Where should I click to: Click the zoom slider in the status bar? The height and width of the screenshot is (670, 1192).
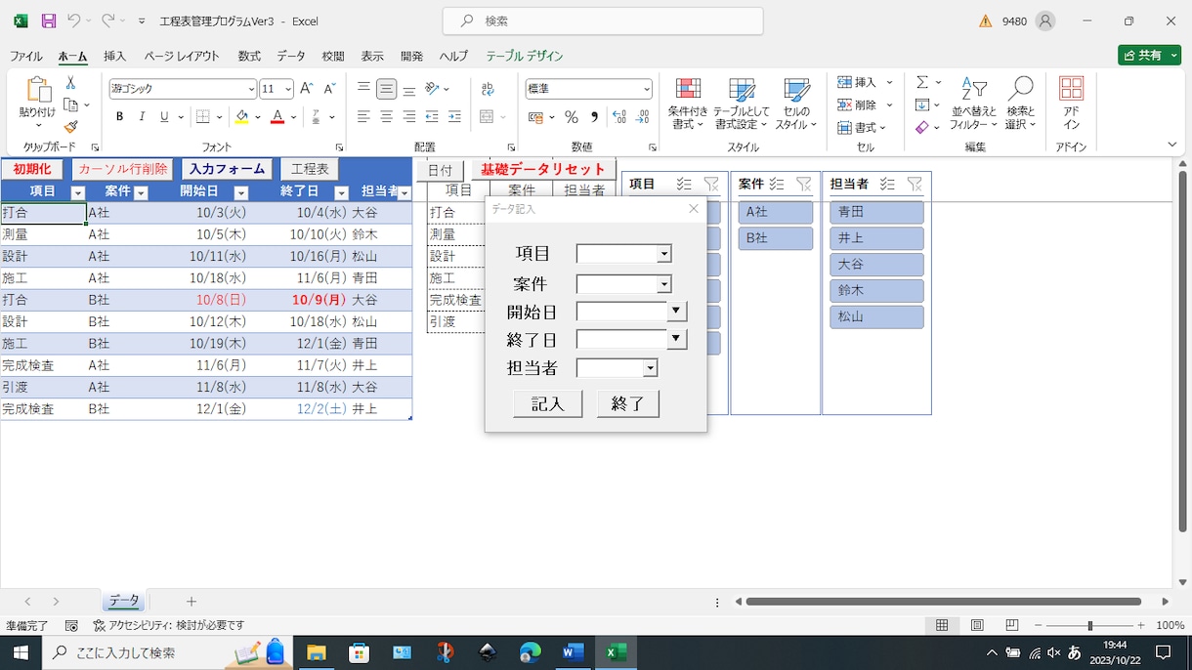(1090, 625)
